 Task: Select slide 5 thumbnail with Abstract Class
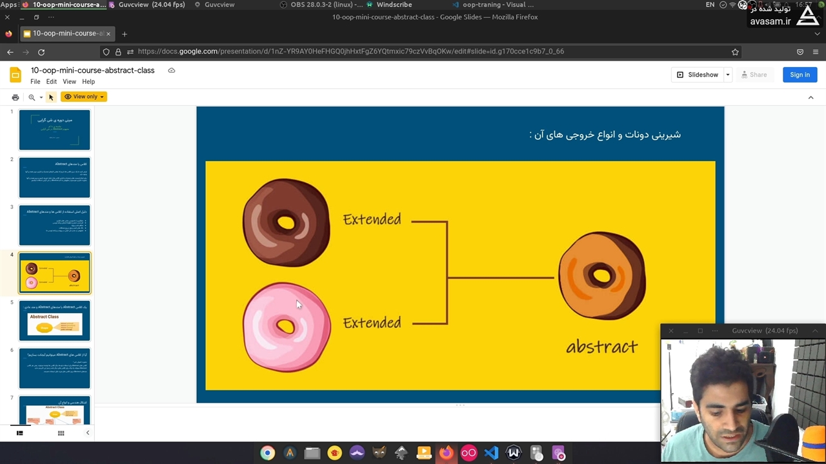(x=55, y=320)
